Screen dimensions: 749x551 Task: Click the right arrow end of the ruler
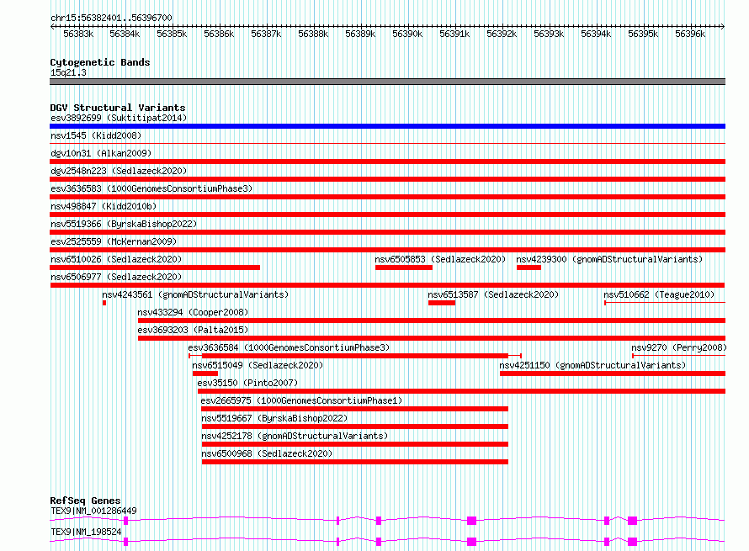pyautogui.click(x=723, y=26)
